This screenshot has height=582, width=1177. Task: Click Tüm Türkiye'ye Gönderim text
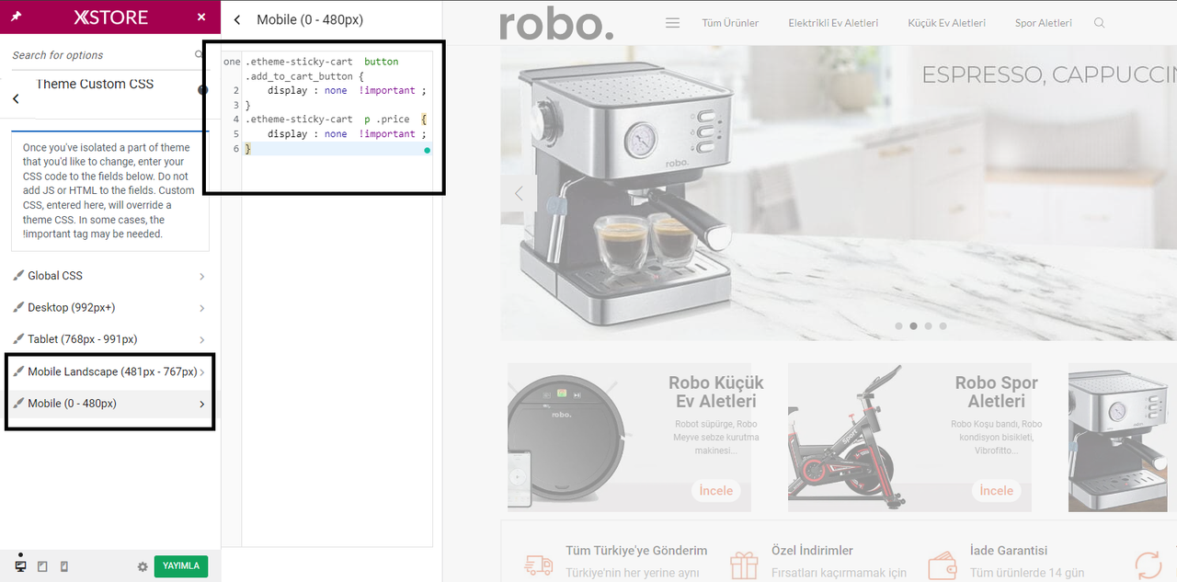pos(636,551)
